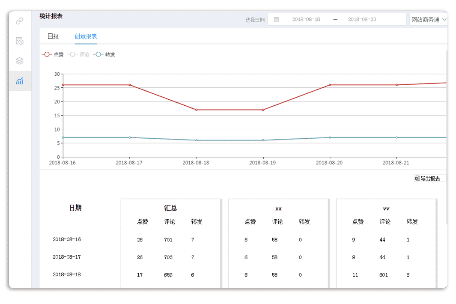Click the 2018-08-17 row in date column
The width and height of the screenshot is (456, 304).
67,257
